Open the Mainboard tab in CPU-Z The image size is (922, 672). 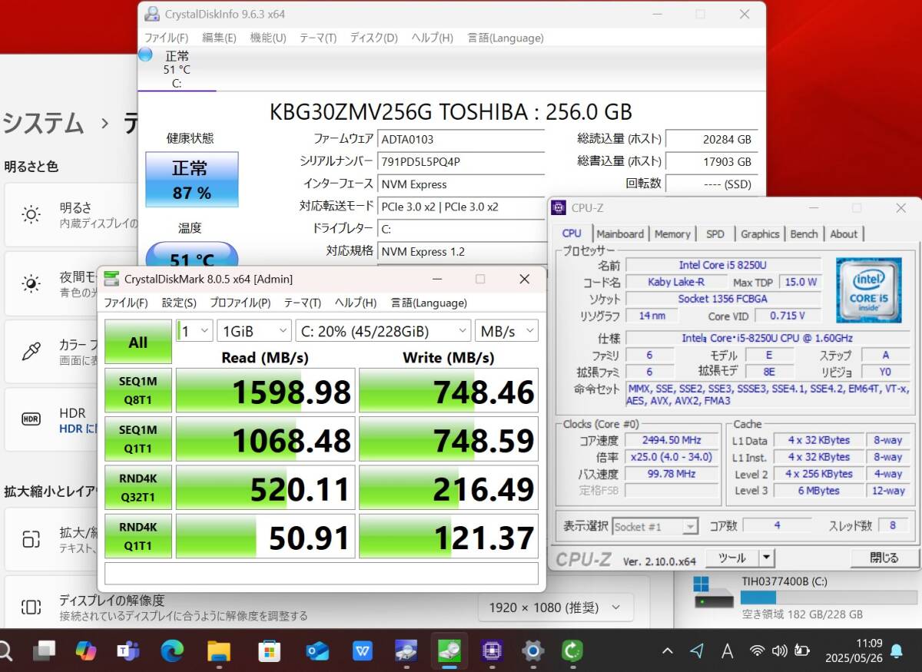(x=620, y=233)
